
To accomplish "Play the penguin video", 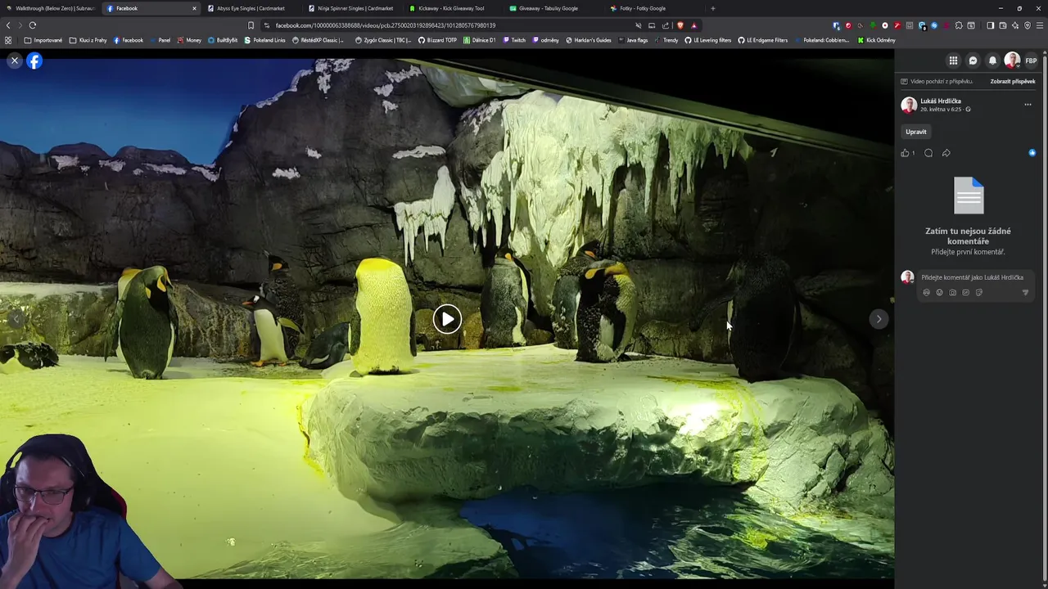I will [447, 319].
